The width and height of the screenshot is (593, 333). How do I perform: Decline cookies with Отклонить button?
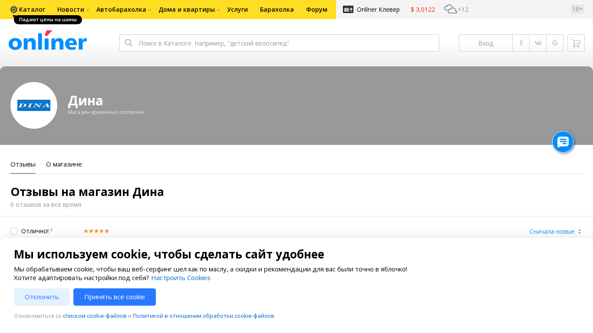click(42, 297)
